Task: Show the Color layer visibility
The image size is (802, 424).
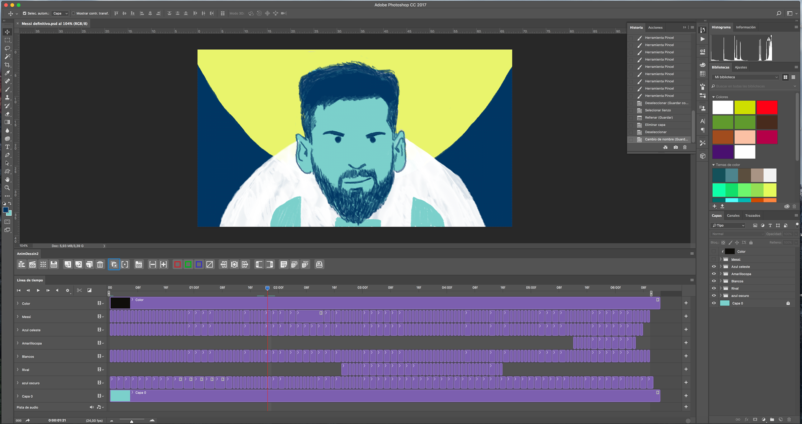Action: click(714, 251)
